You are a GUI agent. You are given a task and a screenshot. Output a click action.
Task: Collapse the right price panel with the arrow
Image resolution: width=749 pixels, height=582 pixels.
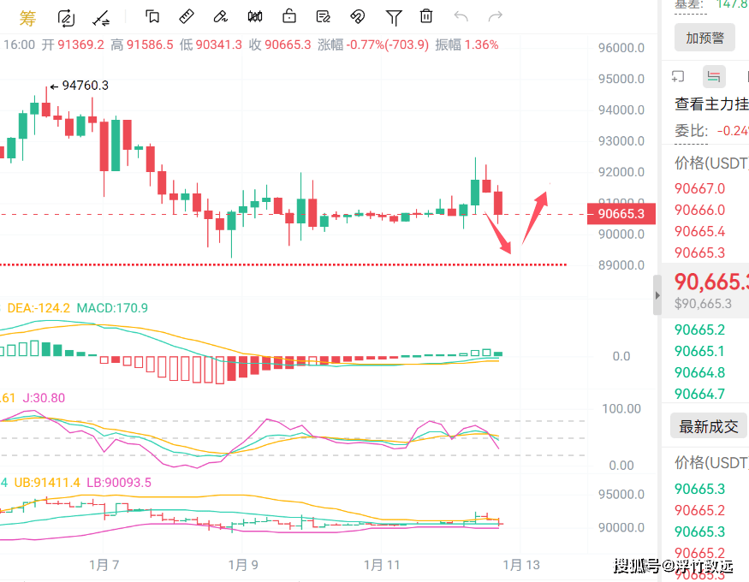click(x=657, y=295)
